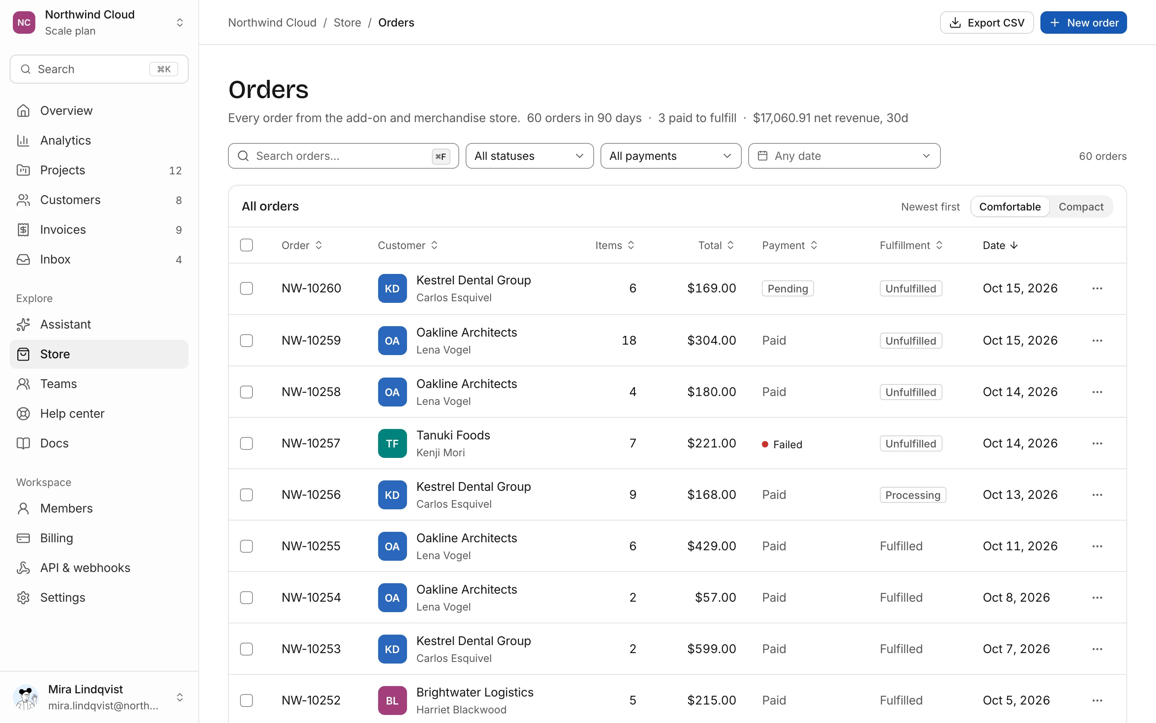The height and width of the screenshot is (723, 1156).
Task: Check the NW-10260 order checkbox
Action: tap(246, 288)
